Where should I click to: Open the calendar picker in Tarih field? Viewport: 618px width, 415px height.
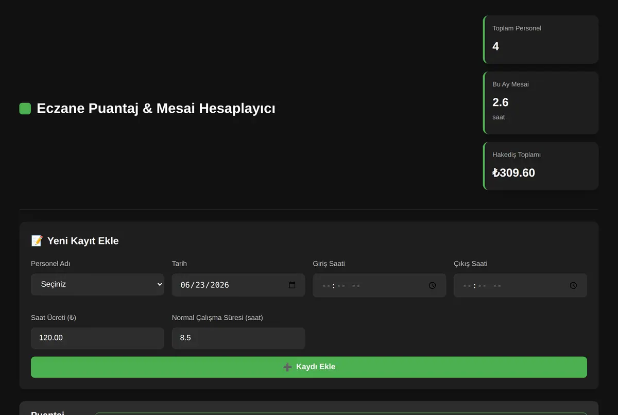tap(292, 285)
